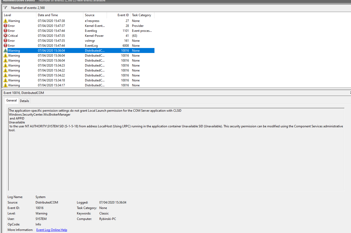Switch to the Details tab
The image size is (351, 233).
[x=25, y=101]
